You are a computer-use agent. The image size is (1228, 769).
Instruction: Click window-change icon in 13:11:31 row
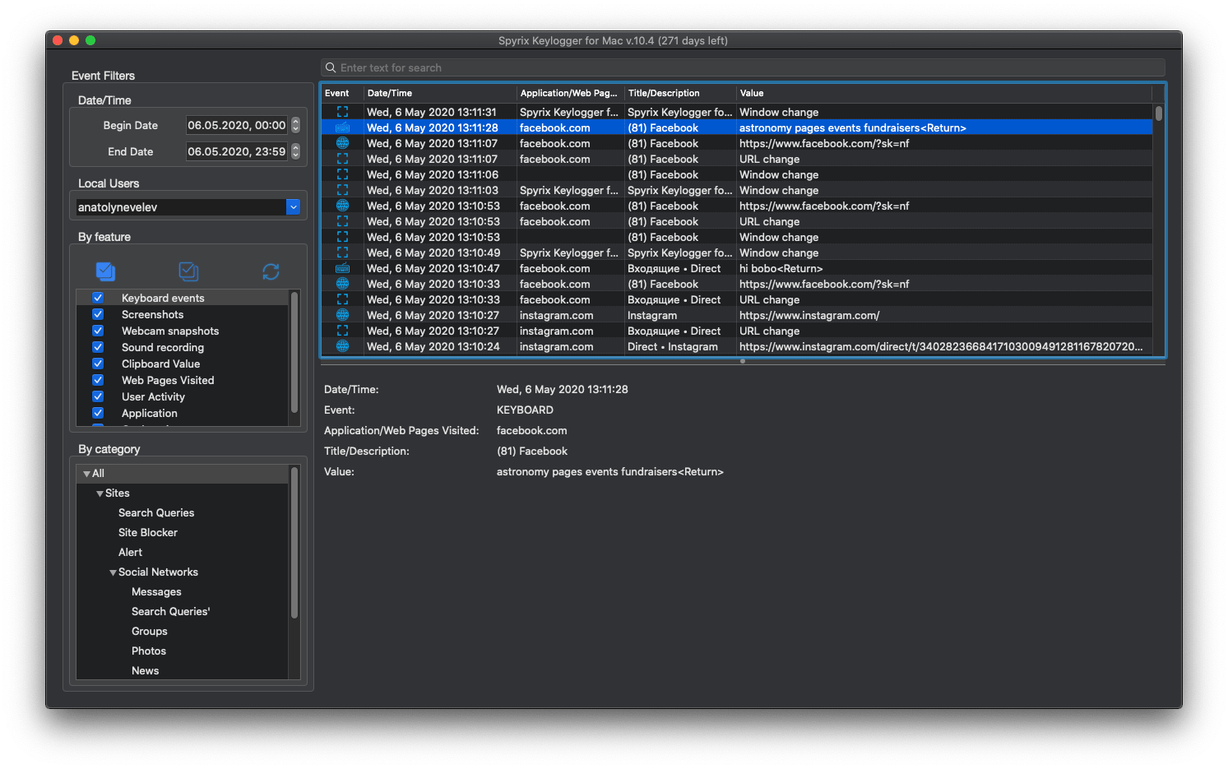(342, 112)
